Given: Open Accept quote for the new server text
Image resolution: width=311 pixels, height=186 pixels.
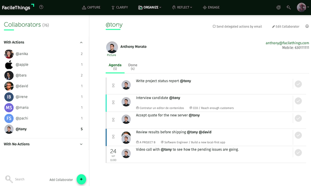Looking at the screenshot, I should 168,115.
